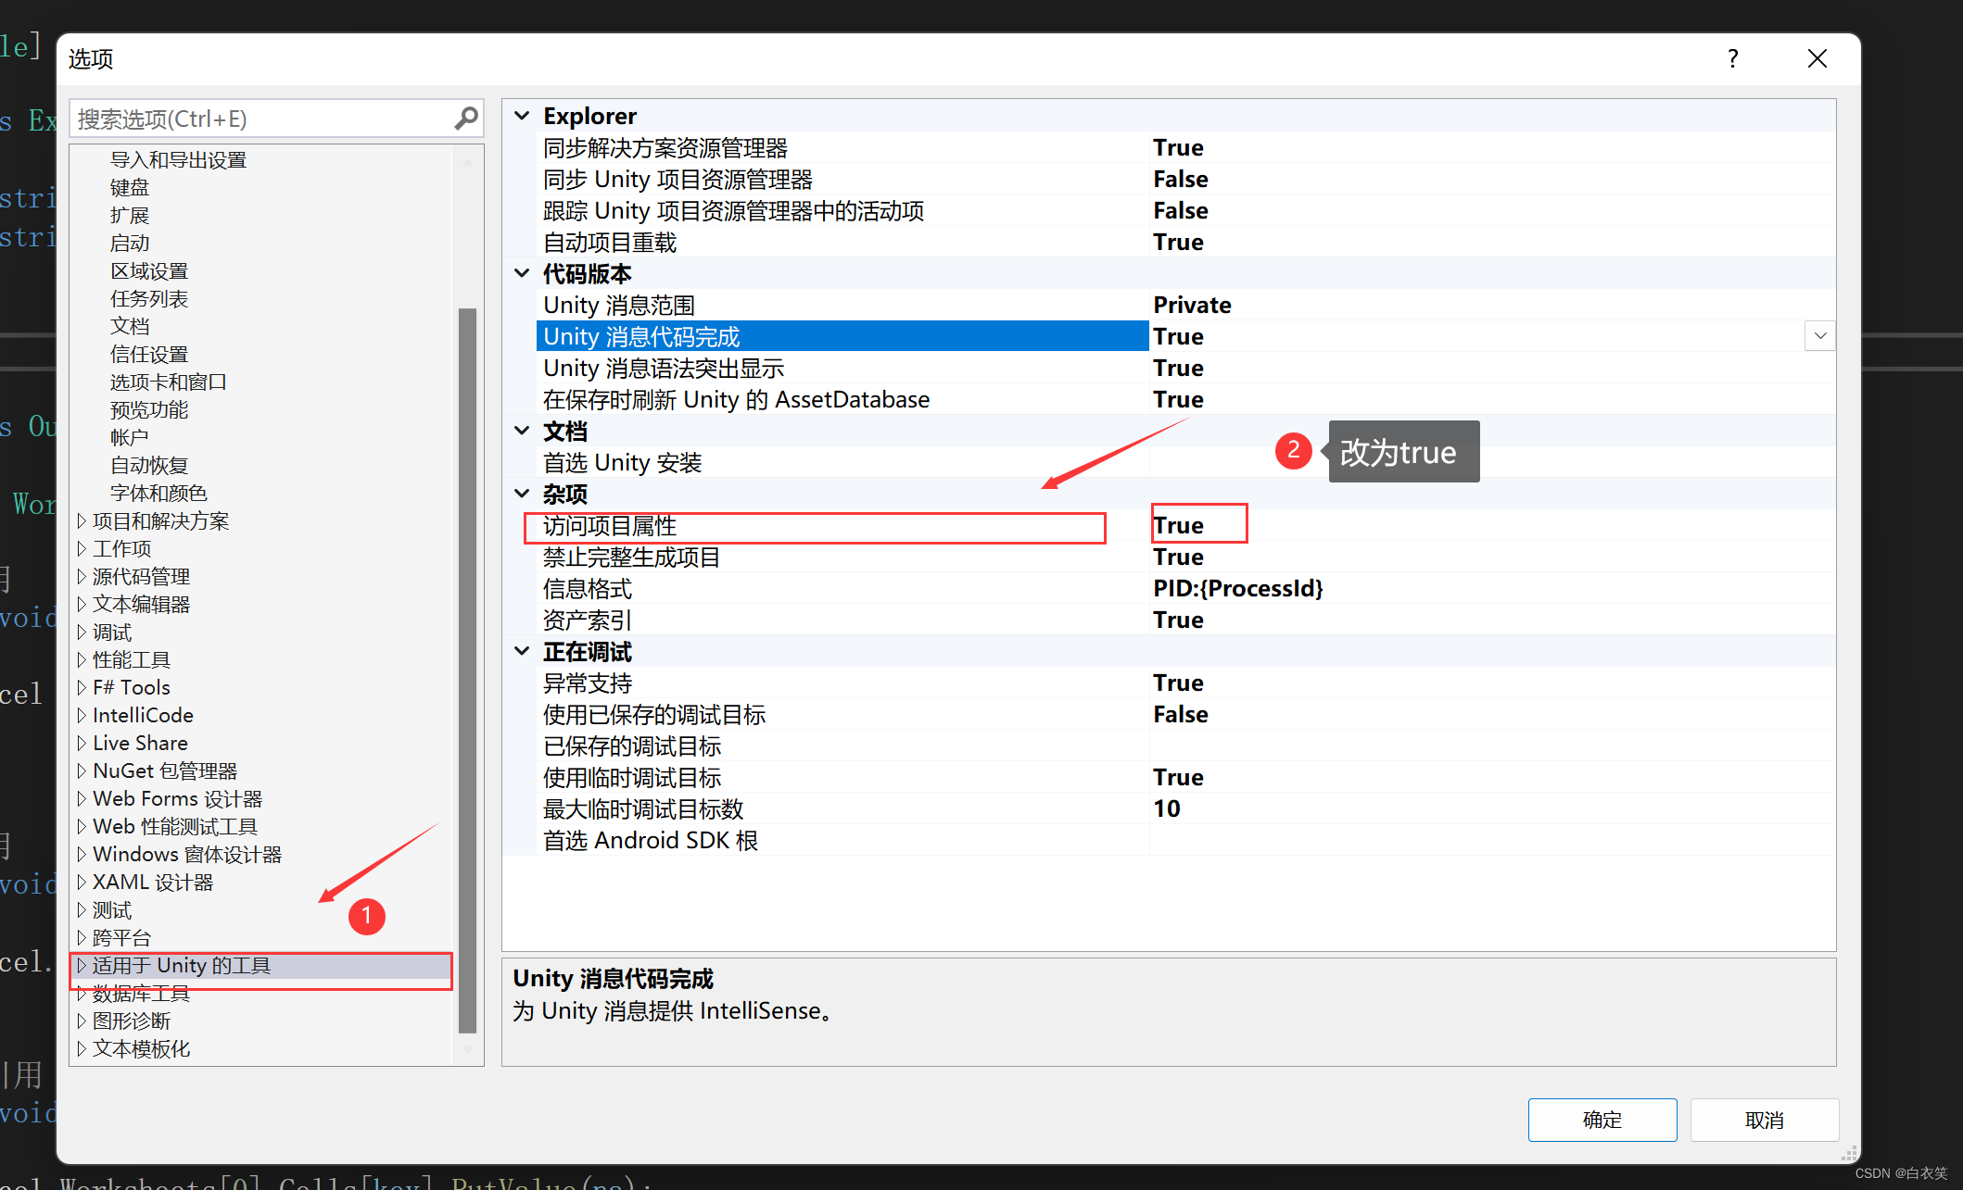Expand the IntelliCode tree node

(x=82, y=715)
